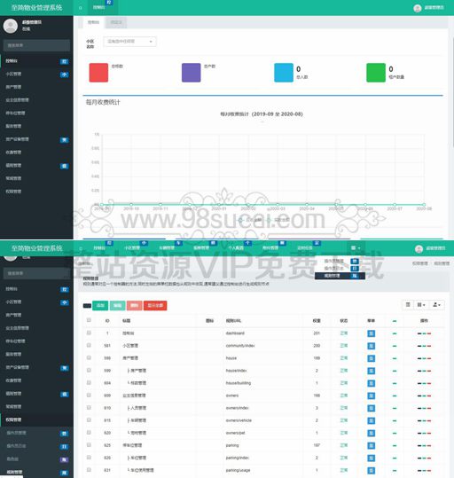Image resolution: width=454 pixels, height=478 pixels.
Task: Click the green statistics card icon
Action: pyautogui.click(x=376, y=73)
